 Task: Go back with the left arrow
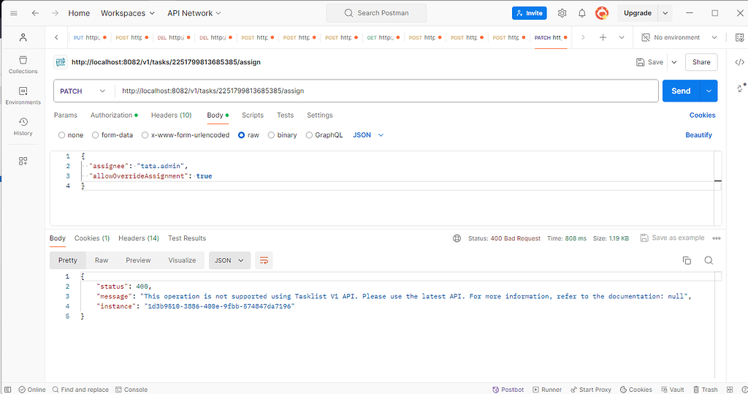coord(35,13)
